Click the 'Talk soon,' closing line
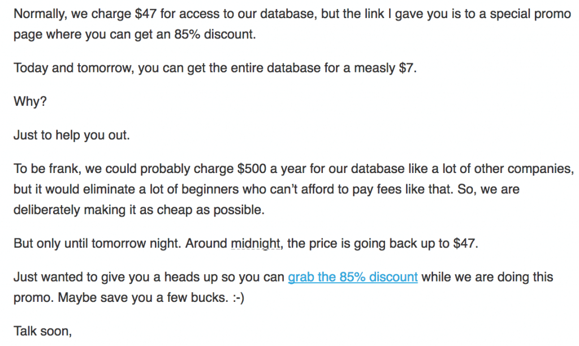This screenshot has width=579, height=346. pyautogui.click(x=42, y=332)
